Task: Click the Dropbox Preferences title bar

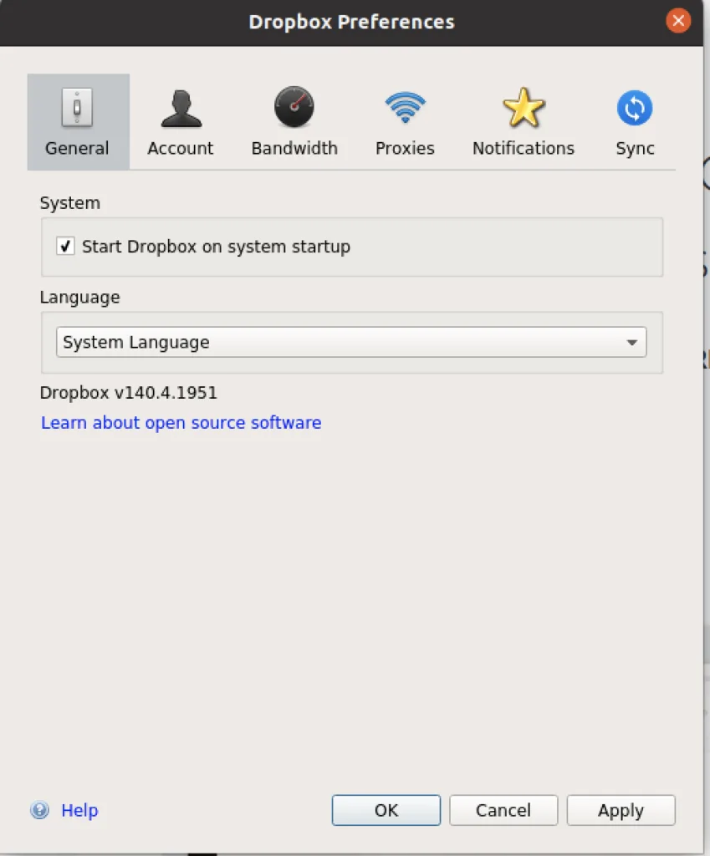Action: [x=351, y=22]
